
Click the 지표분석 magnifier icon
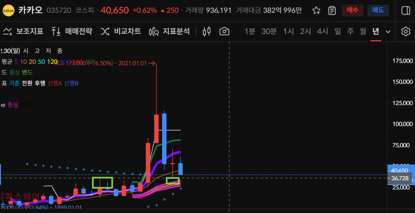(154, 32)
